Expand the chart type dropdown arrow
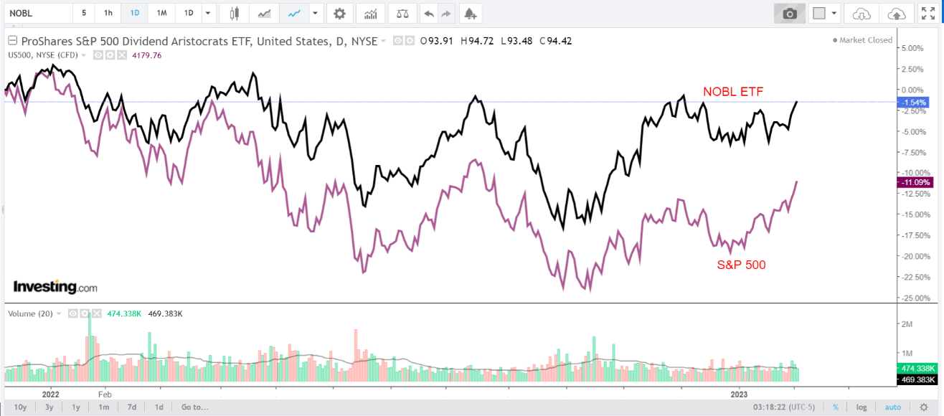Viewport: 944px width, 416px height. (314, 13)
